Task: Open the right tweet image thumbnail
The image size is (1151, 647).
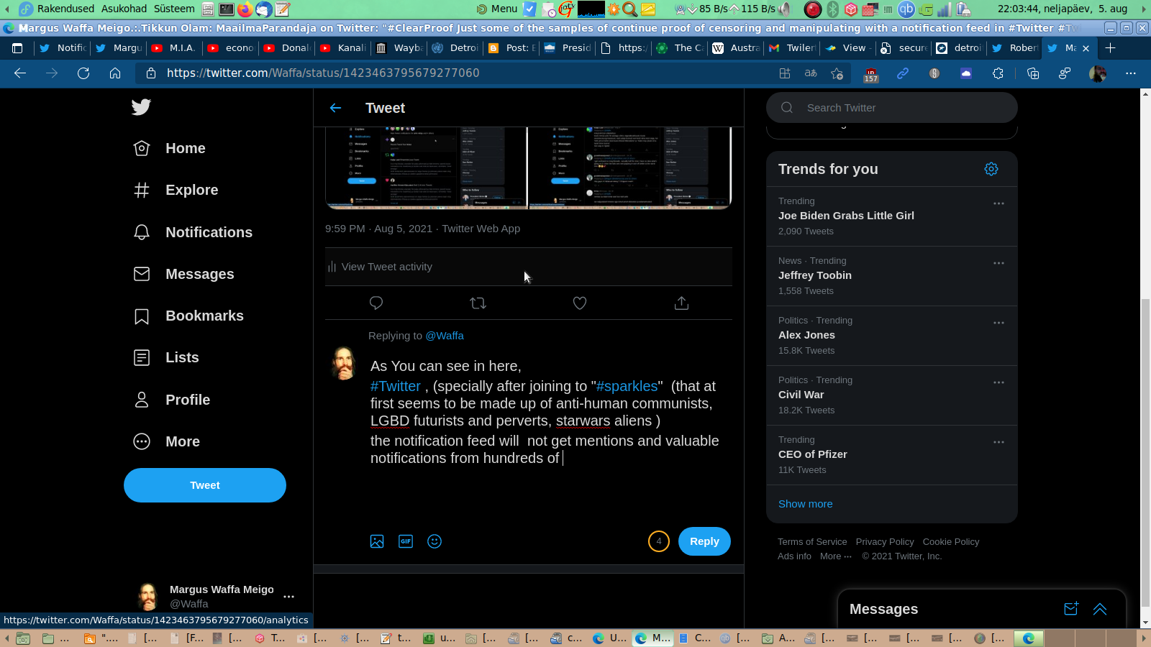Action: coord(630,168)
